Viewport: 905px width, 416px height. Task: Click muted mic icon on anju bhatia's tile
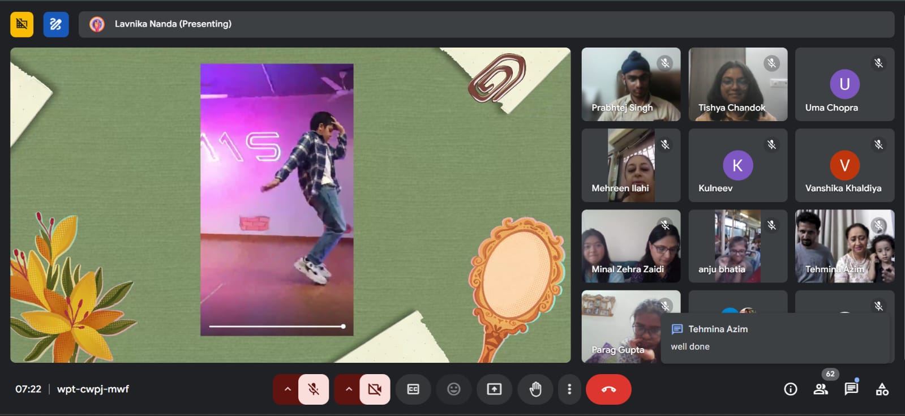[x=771, y=225]
